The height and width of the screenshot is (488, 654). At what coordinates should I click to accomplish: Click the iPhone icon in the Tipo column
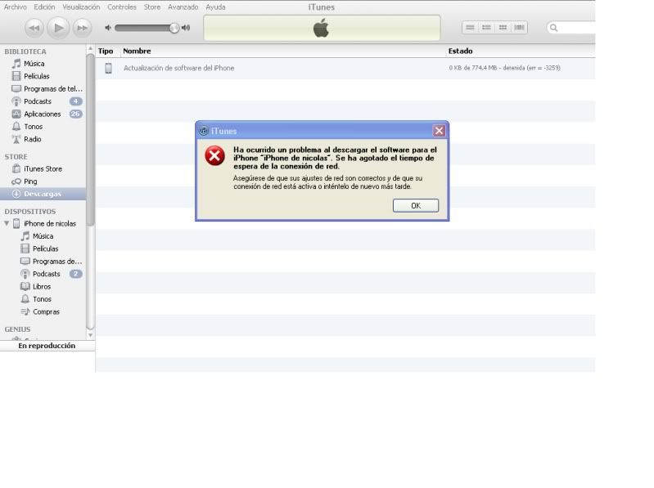point(108,69)
